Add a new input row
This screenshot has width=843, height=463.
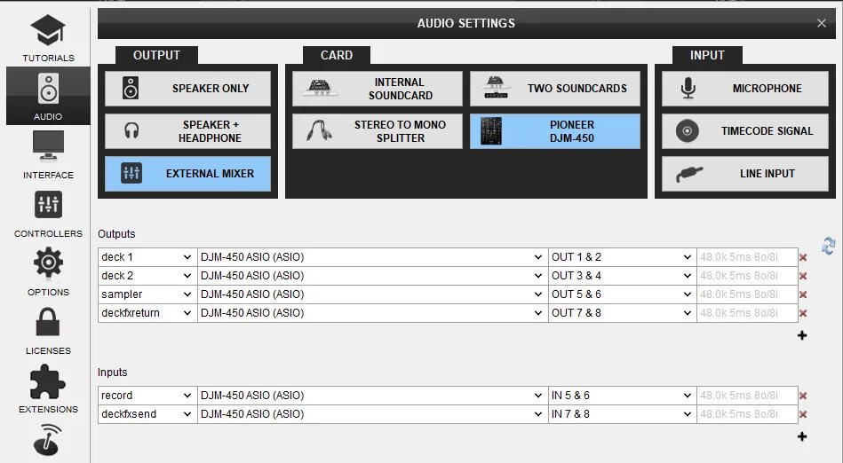tap(802, 436)
